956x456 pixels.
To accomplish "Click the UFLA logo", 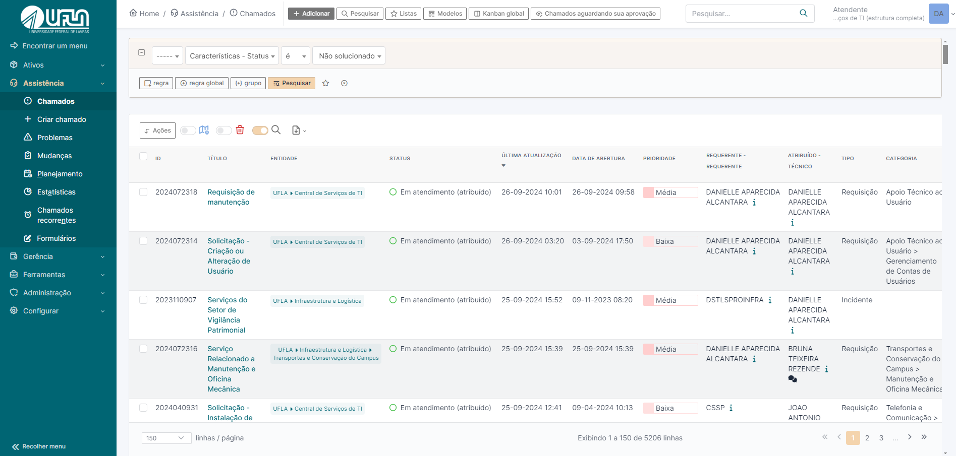I will point(55,20).
